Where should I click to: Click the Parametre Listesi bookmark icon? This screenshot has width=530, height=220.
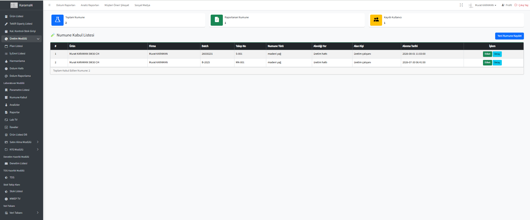6,90
